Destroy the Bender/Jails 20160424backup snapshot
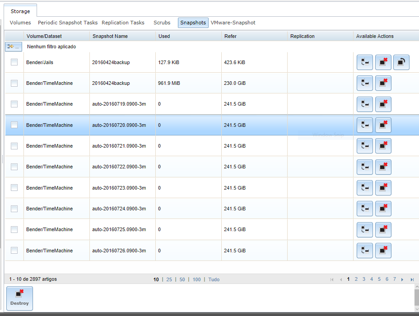419x316 pixels. 383,63
